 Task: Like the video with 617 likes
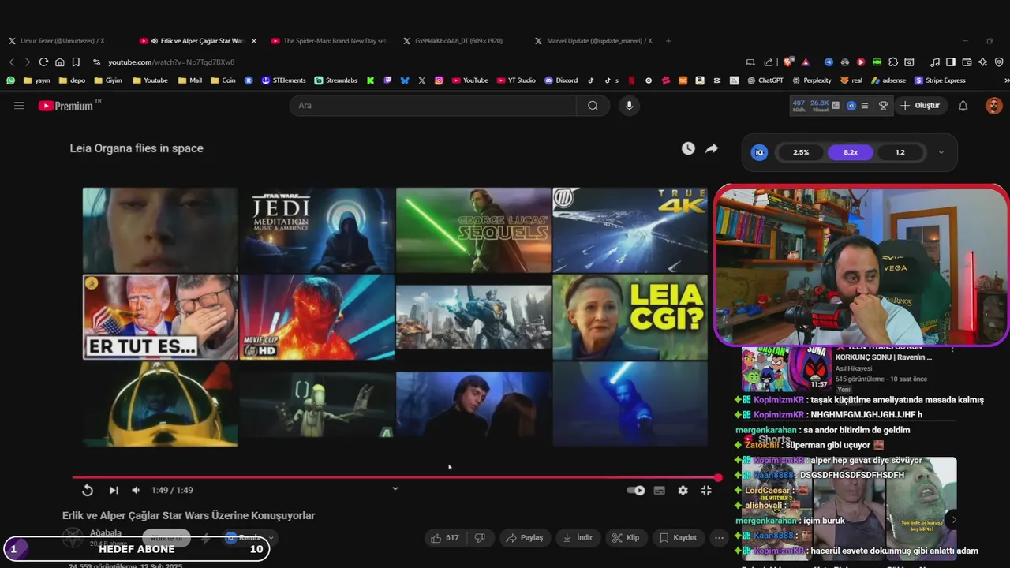click(x=443, y=537)
